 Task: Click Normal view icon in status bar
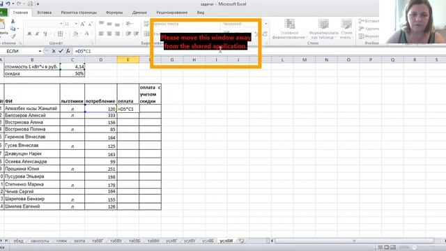(x=380, y=248)
